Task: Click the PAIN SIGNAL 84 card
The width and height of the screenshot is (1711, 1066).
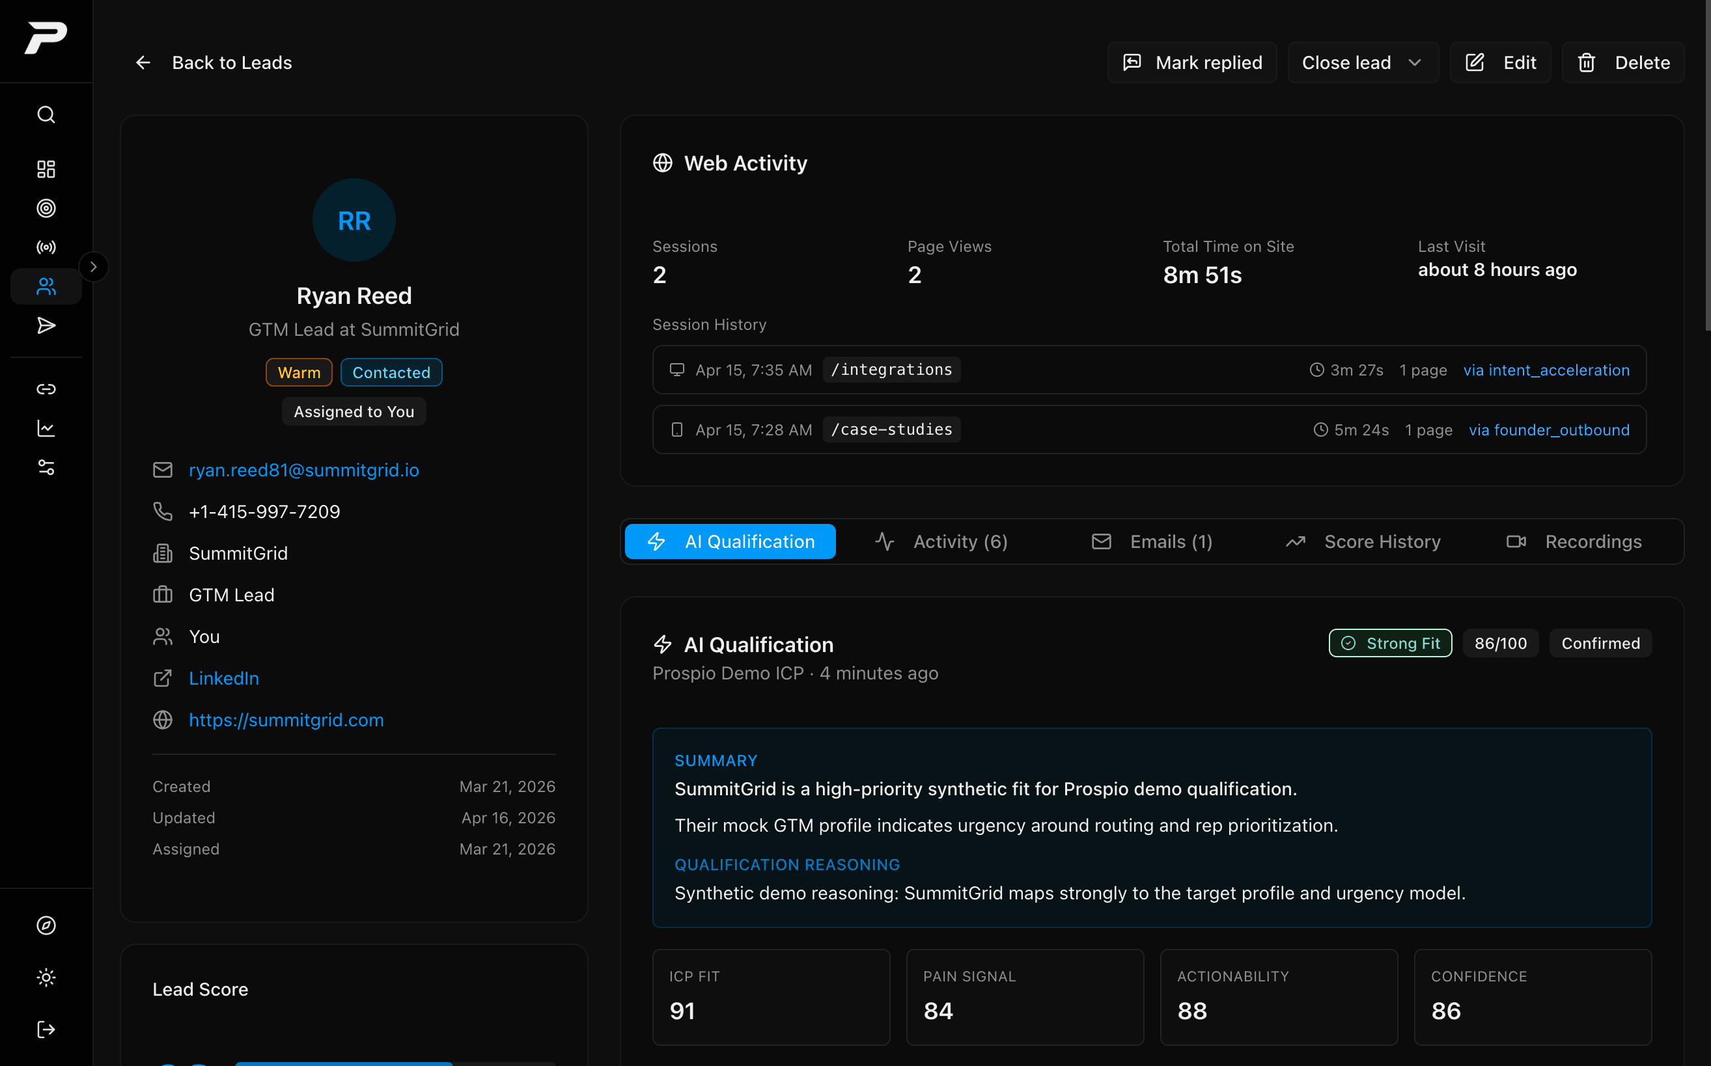Action: 1025,997
